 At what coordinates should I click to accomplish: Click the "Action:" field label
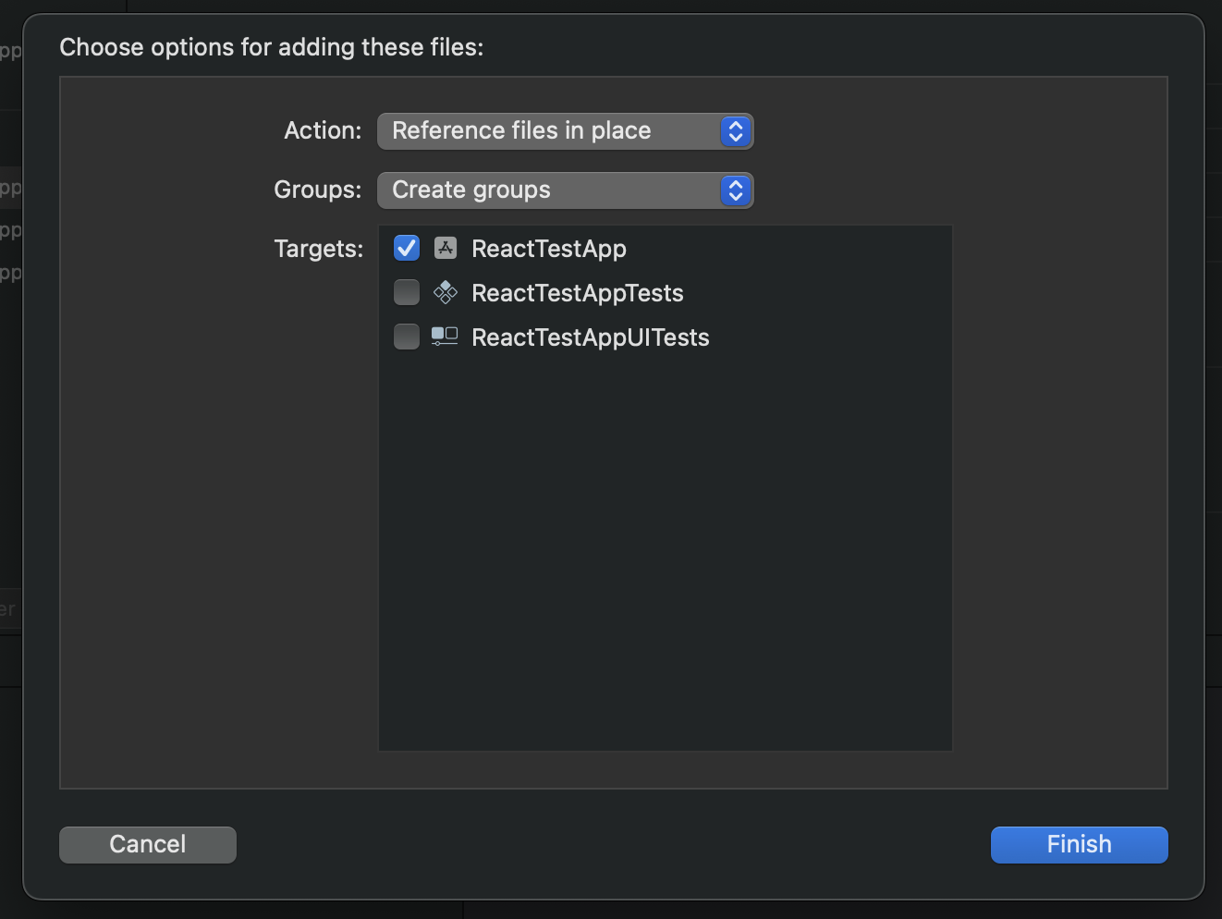click(x=323, y=130)
